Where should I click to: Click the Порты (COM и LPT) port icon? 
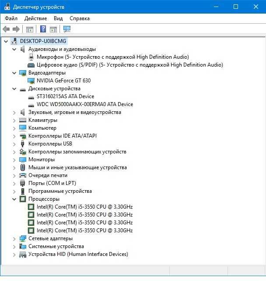pos(22,183)
